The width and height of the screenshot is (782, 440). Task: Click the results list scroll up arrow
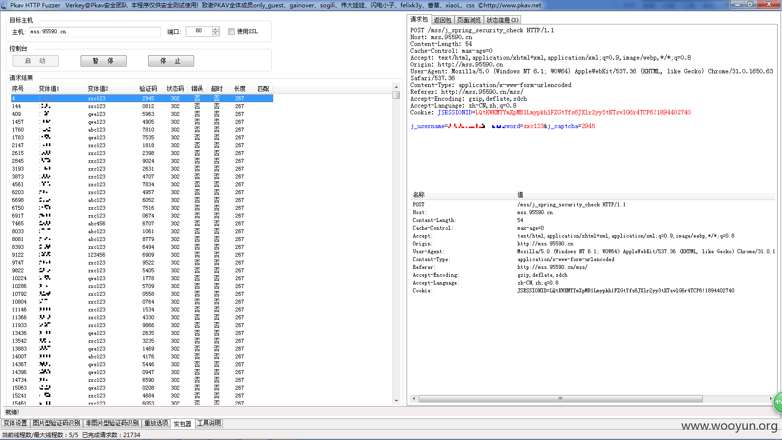[396, 88]
